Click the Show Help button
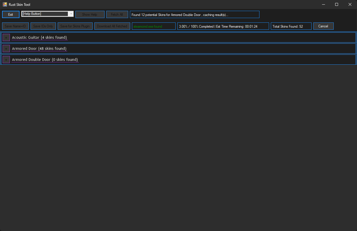Viewport: 357px width, 231px height. (90, 15)
